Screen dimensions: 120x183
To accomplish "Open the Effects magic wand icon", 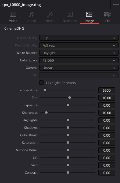I will tap(50, 14).
